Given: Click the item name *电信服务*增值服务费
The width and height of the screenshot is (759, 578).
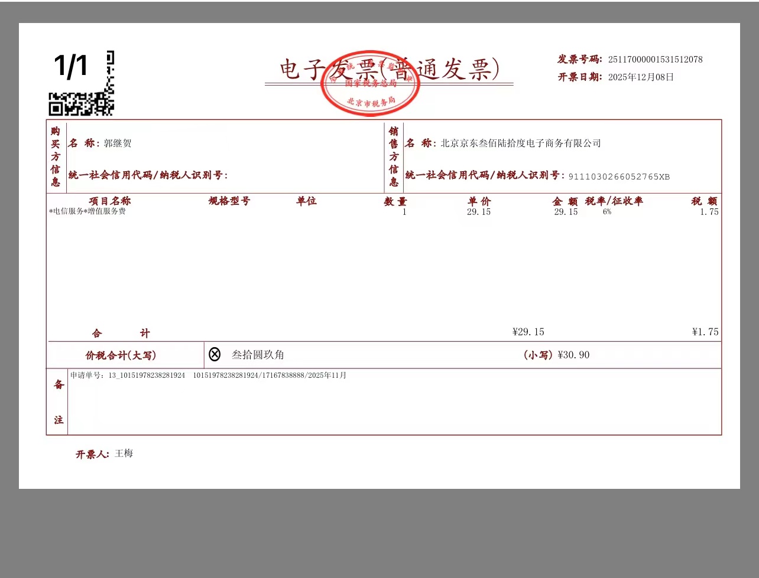Looking at the screenshot, I should tap(87, 211).
